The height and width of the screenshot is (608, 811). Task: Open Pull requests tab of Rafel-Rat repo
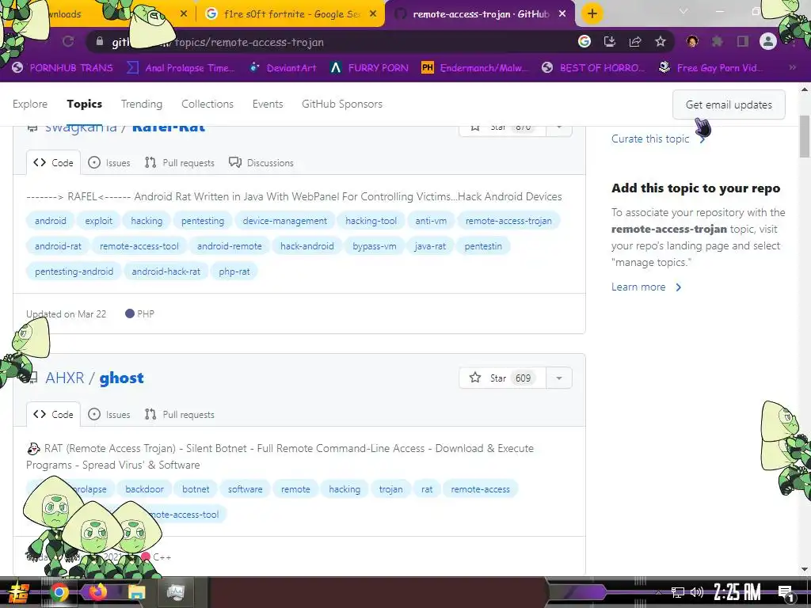click(x=180, y=162)
